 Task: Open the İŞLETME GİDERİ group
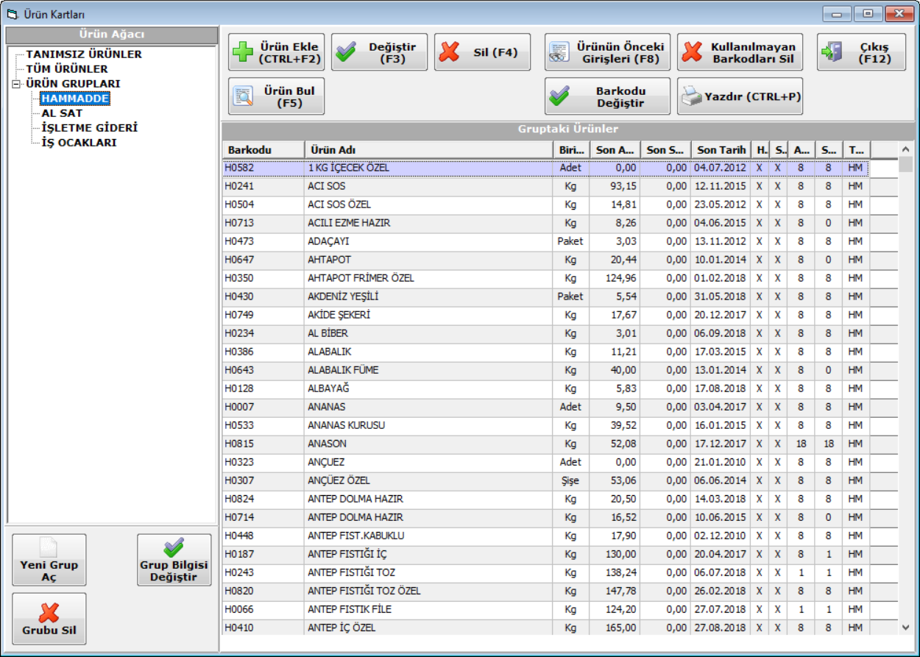tap(89, 128)
